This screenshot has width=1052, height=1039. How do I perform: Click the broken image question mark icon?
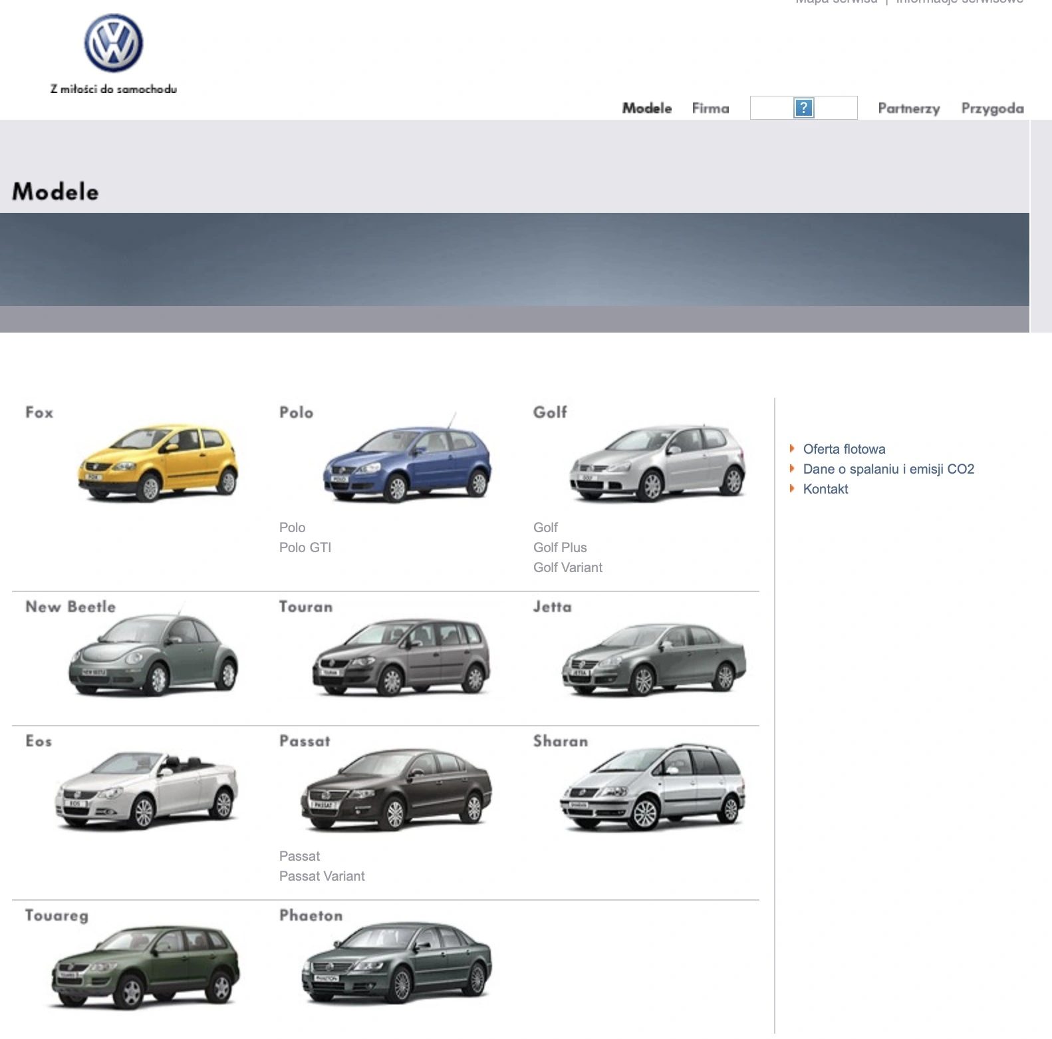pyautogui.click(x=803, y=108)
